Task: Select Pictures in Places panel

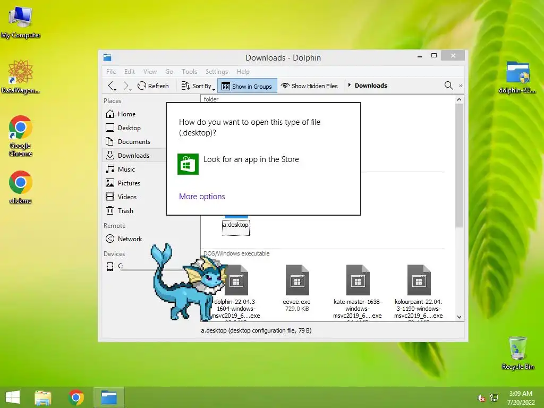Action: (x=134, y=183)
